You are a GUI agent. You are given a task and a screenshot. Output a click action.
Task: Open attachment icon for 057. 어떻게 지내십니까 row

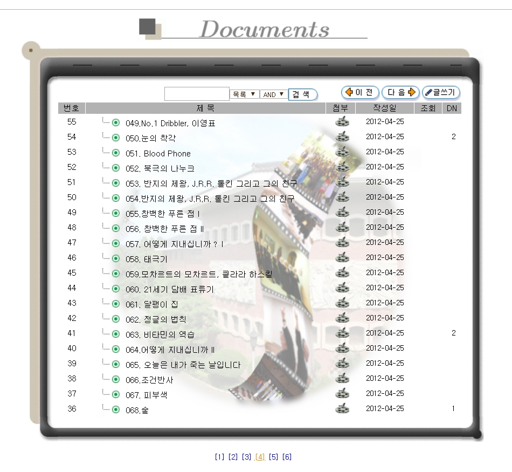coord(342,242)
